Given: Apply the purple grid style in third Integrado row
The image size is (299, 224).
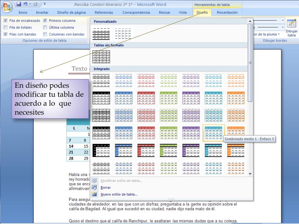Looking at the screenshot, I should [x=191, y=116].
